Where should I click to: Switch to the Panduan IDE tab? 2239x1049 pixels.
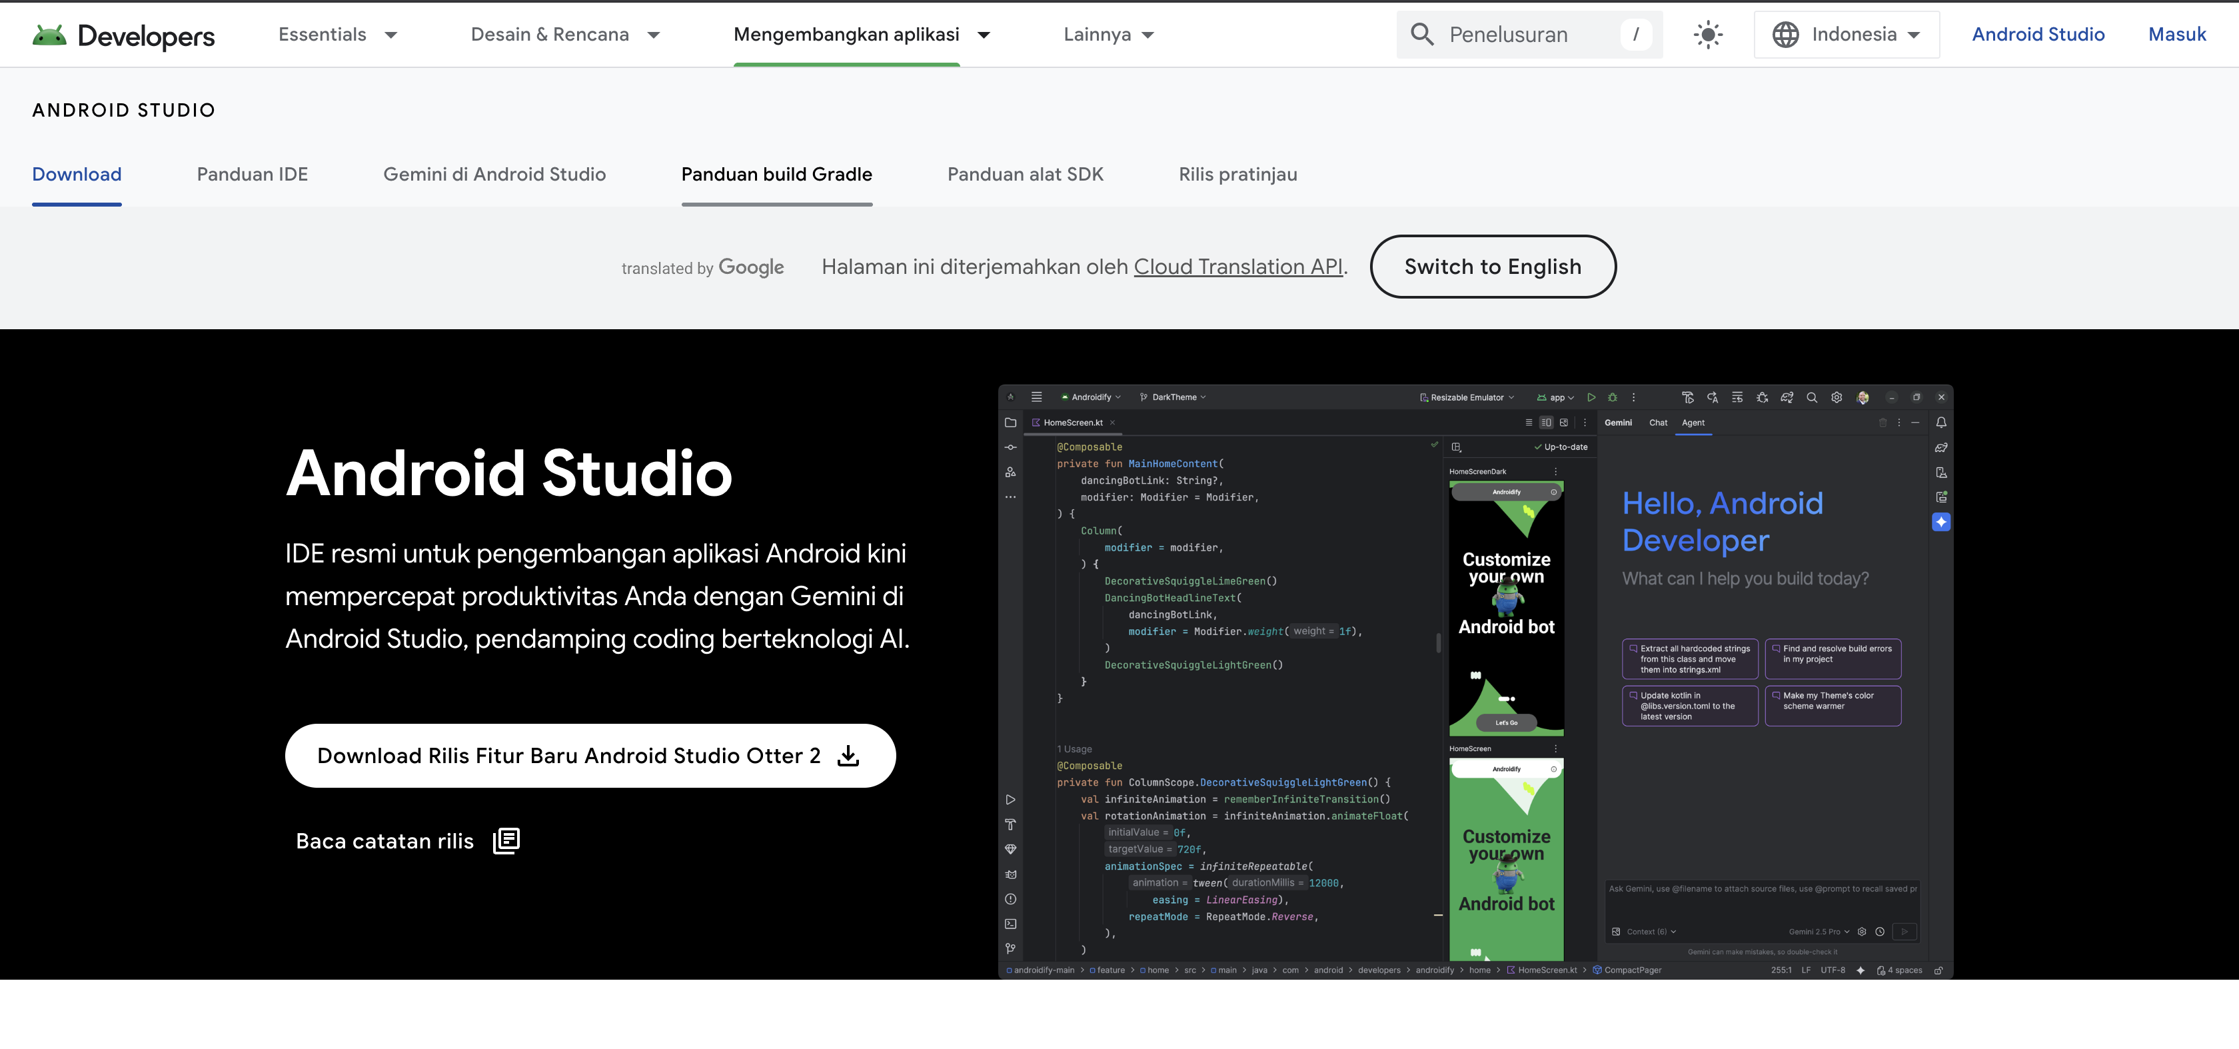252,174
